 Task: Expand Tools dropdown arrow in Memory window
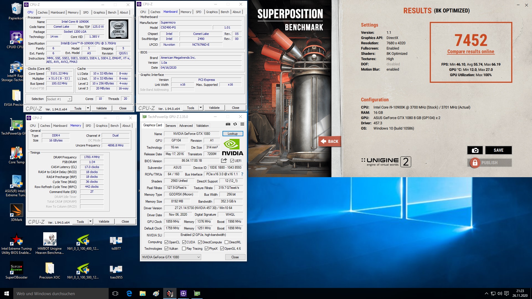[90, 221]
